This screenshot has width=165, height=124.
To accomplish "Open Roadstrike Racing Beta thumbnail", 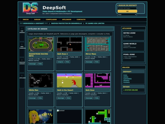I will click(x=41, y=44).
